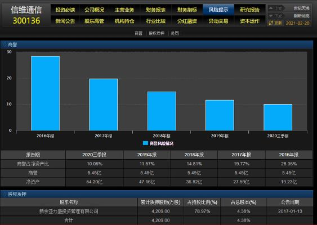Viewport: 317px width, 225px height.
Task: Click the 股东名称 column header
Action: pyautogui.click(x=69, y=202)
